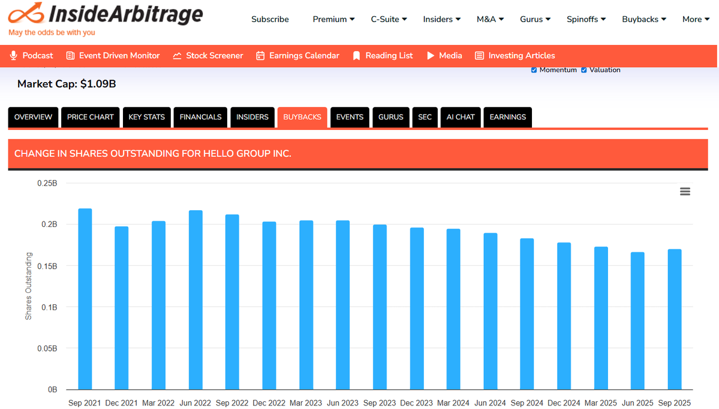Switch to the KEY STATS tab
719x409 pixels.
pos(147,117)
